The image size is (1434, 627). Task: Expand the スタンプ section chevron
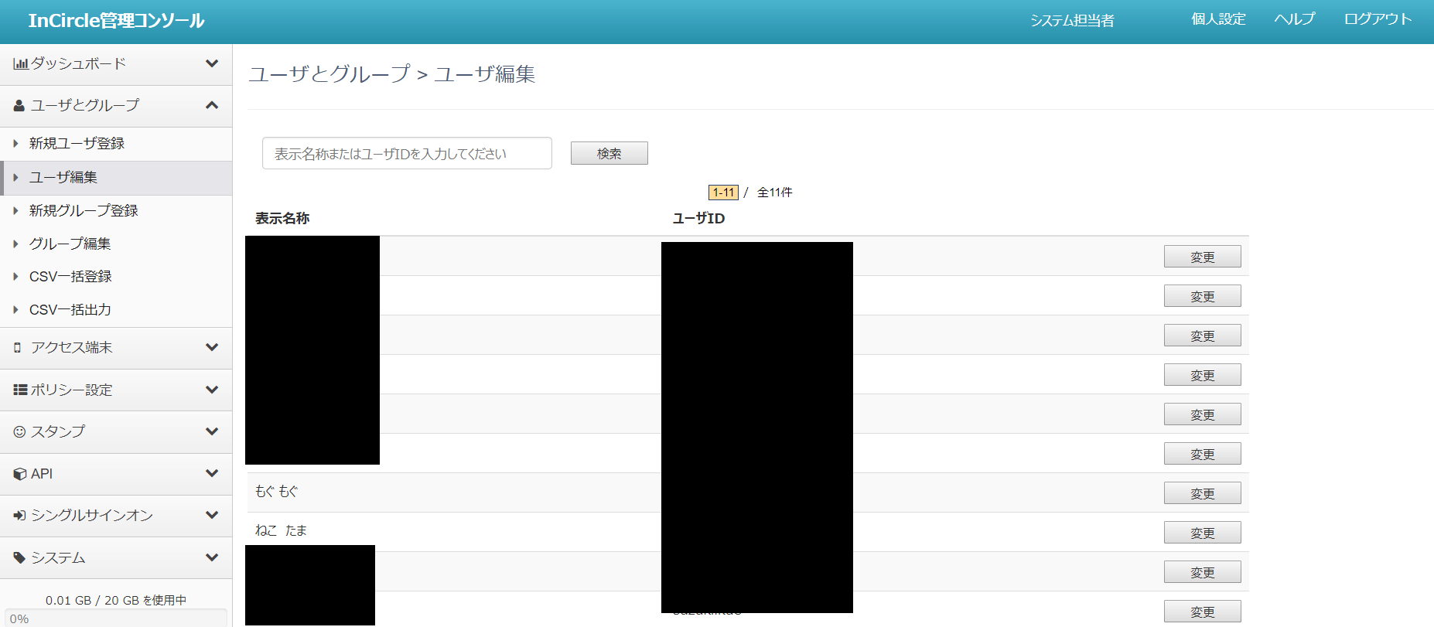[212, 431]
